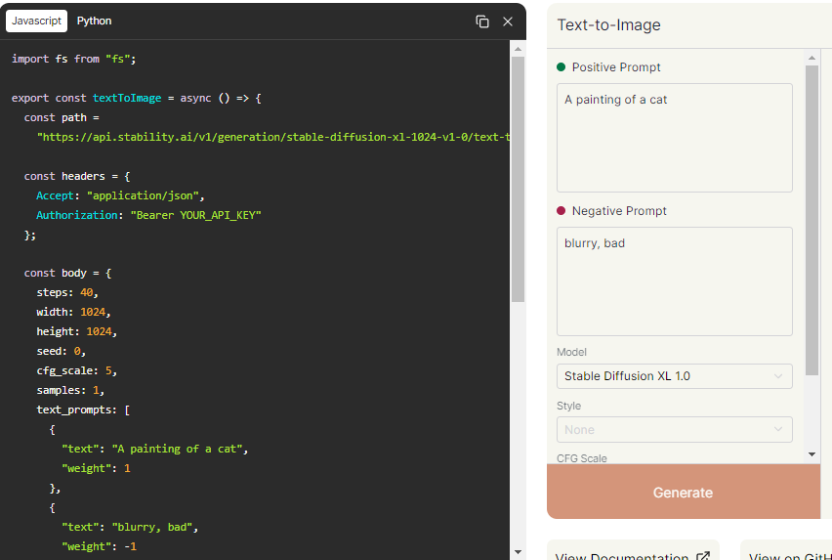Click the "Bearer YOUR_API_KEY" string

pyautogui.click(x=196, y=215)
